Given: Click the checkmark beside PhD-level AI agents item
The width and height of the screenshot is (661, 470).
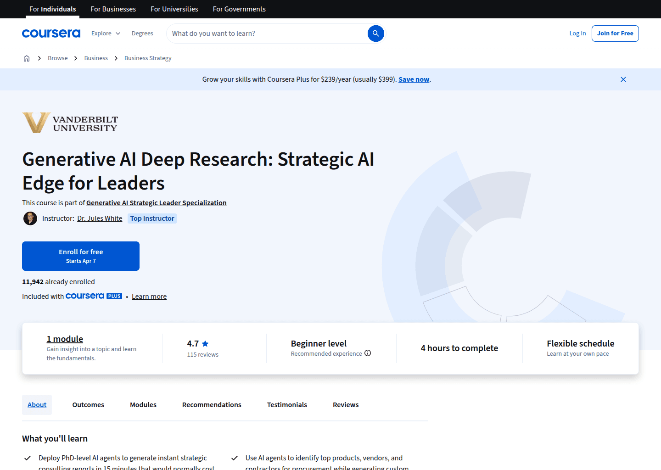Looking at the screenshot, I should pyautogui.click(x=27, y=458).
